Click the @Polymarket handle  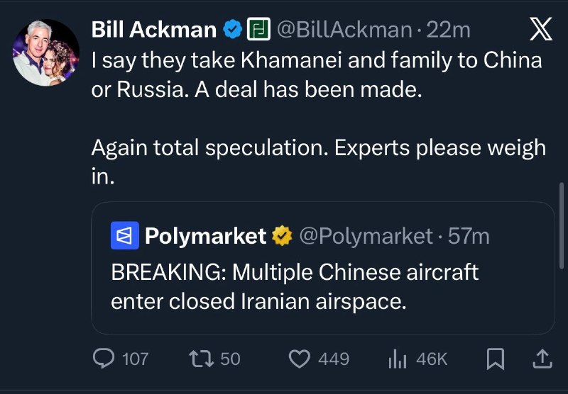[x=366, y=236]
